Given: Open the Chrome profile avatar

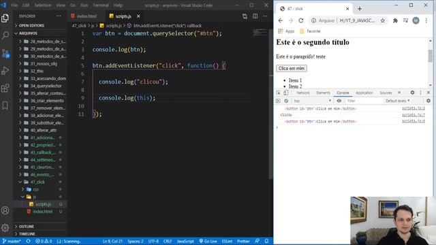Looking at the screenshot, I should coord(416,20).
